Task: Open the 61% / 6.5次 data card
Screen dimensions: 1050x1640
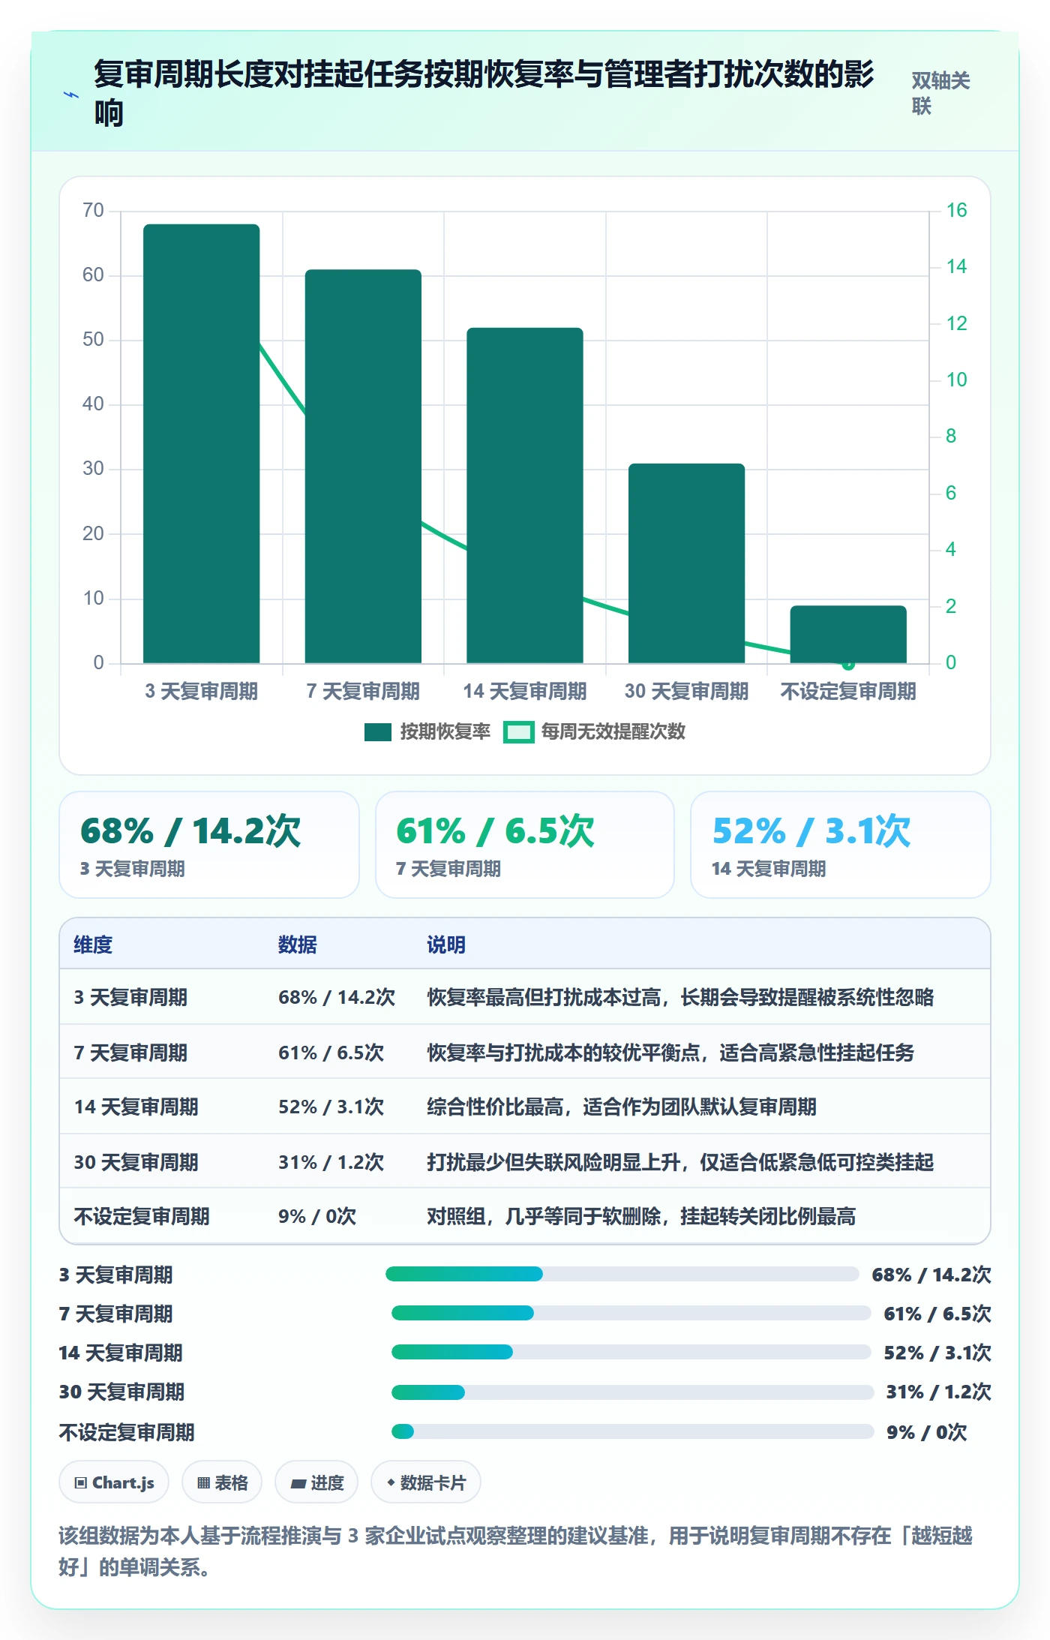Action: click(525, 845)
